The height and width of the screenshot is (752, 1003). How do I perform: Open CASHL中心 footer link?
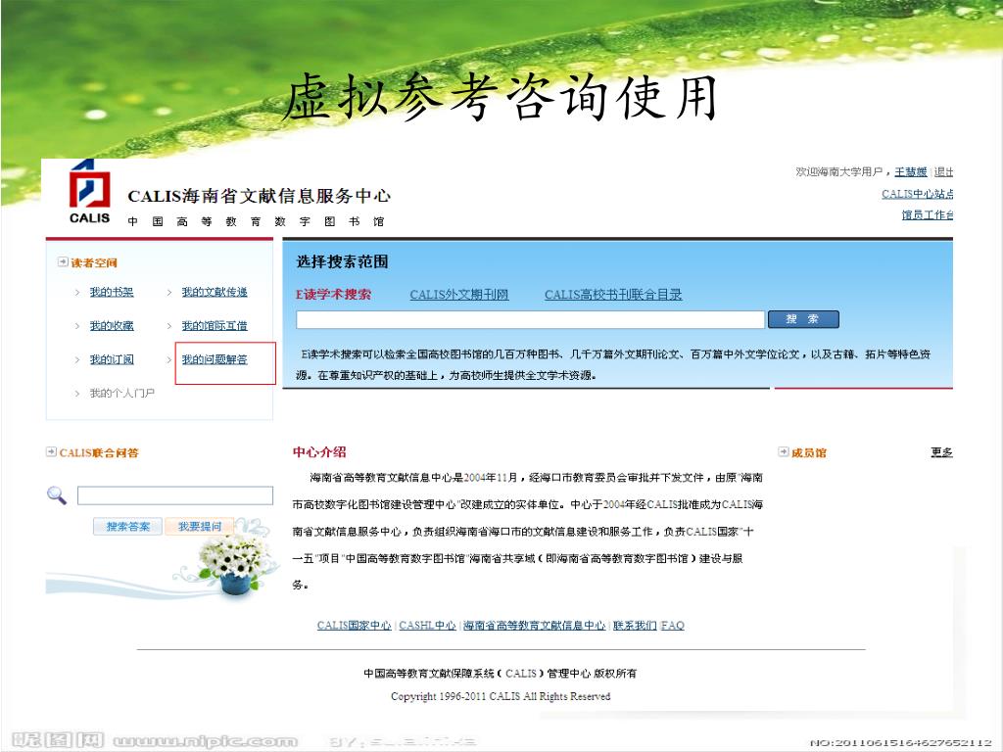point(427,626)
